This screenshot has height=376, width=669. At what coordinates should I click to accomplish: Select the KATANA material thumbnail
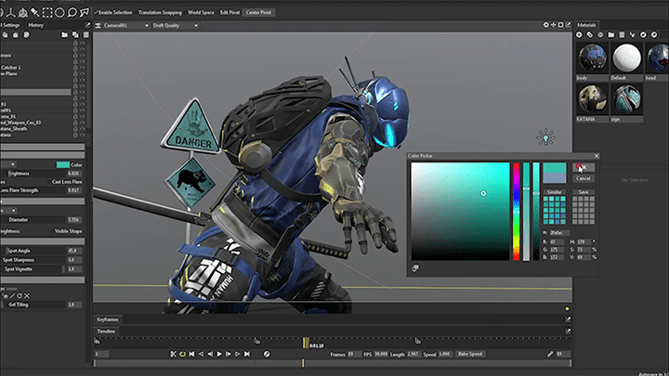click(592, 98)
